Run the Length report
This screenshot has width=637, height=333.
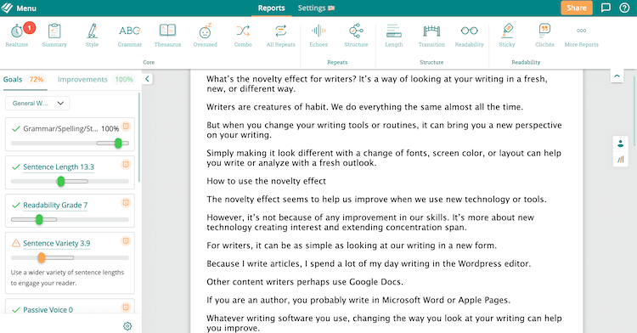(x=393, y=36)
